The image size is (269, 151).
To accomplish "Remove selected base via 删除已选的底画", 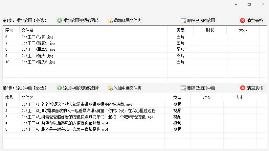I will [x=201, y=20].
